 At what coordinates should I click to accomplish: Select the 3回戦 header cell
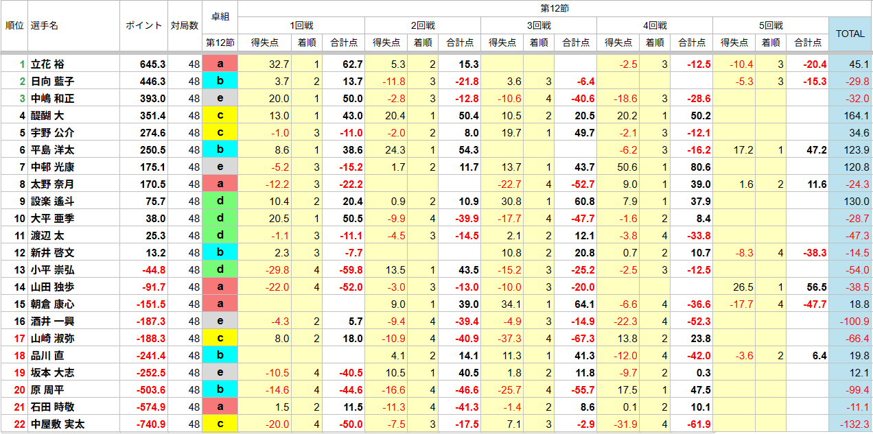point(539,25)
